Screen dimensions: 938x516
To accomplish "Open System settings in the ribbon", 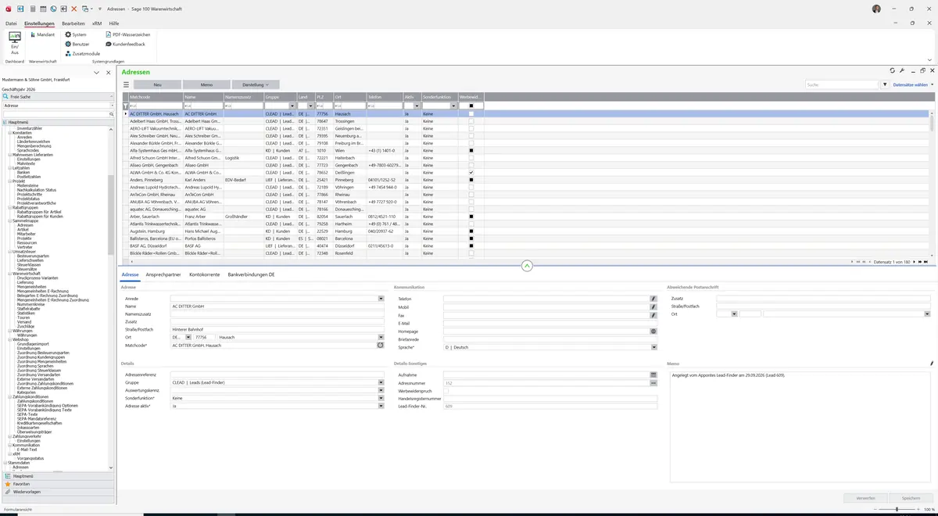I will click(x=76, y=34).
